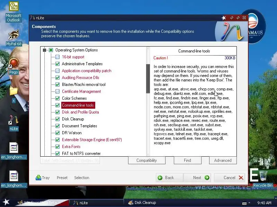Select Extensible Storage Engine (Esent97) item
Viewport: 277px width, 207px height.
tap(92, 140)
